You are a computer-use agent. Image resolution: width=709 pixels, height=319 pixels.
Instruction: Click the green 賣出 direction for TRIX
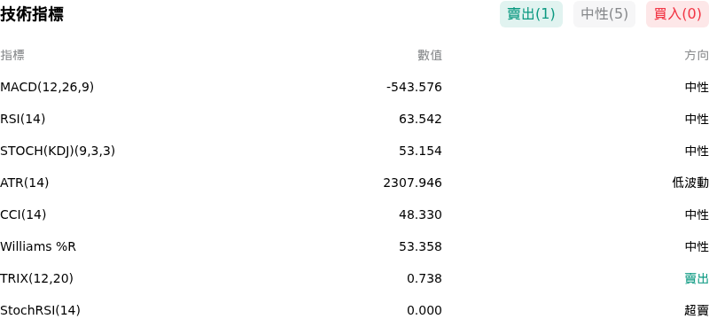click(697, 278)
